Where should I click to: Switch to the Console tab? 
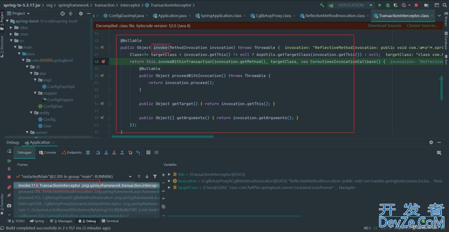(x=48, y=153)
